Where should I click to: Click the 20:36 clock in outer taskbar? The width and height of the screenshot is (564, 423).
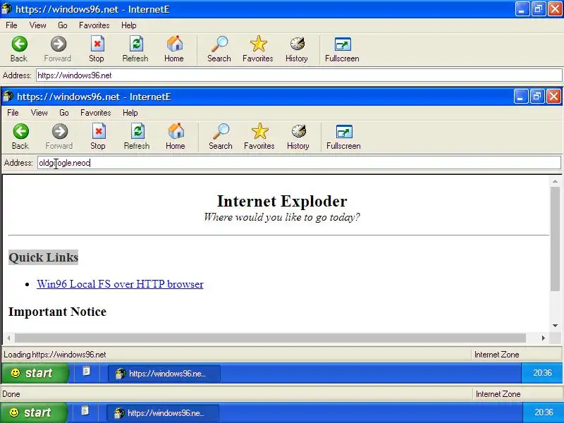tap(544, 412)
